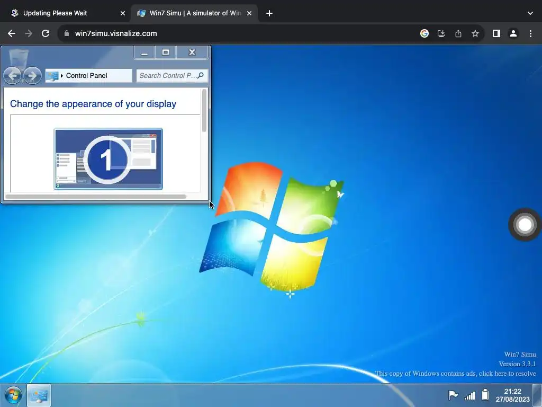
Task: Click the Control Panel horizontal scrollbar
Action: 96,197
